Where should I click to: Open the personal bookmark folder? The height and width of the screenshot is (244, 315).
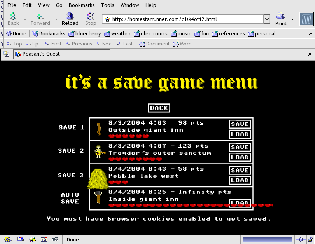(x=262, y=33)
